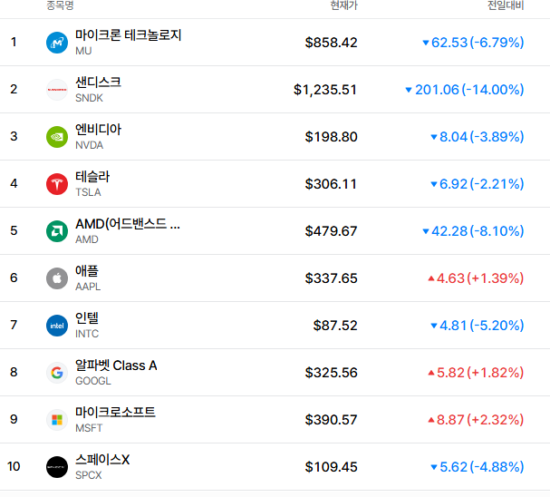Click the black SpaceX logo icon
Image resolution: width=550 pixels, height=497 pixels.
point(57,467)
